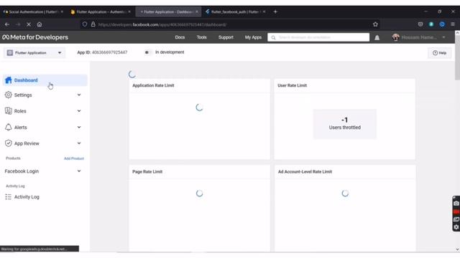Screen dimensions: 460x258
Task: Click the Add Product link
Action: click(x=74, y=158)
